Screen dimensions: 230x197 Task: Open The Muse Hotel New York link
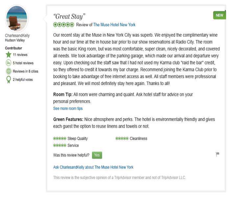(114, 25)
